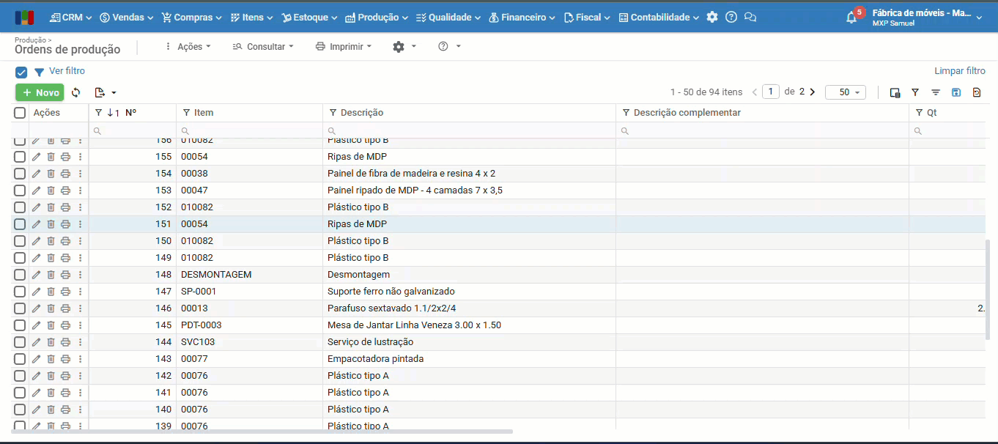Delete order 147 using trash icon

(x=51, y=292)
